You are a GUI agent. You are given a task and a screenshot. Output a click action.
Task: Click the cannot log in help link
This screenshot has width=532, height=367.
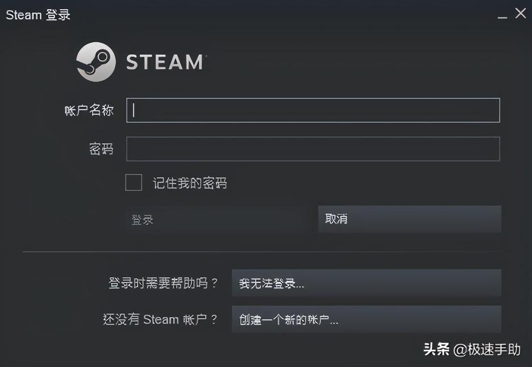(366, 282)
